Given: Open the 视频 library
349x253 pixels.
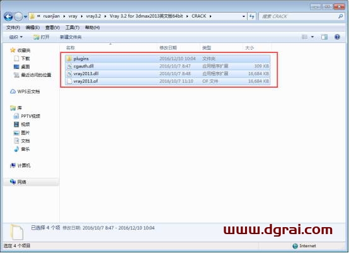Looking at the screenshot, I should tap(25, 124).
